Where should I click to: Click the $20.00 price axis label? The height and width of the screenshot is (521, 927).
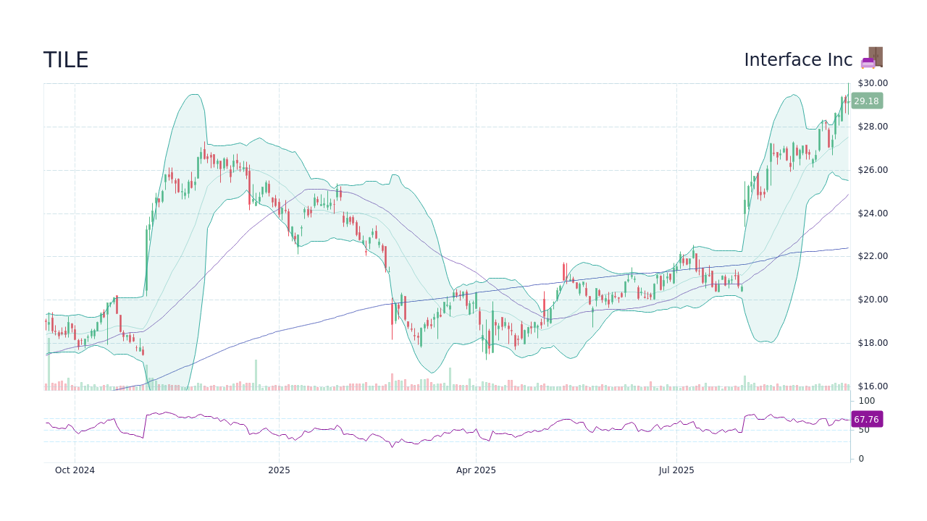click(873, 300)
